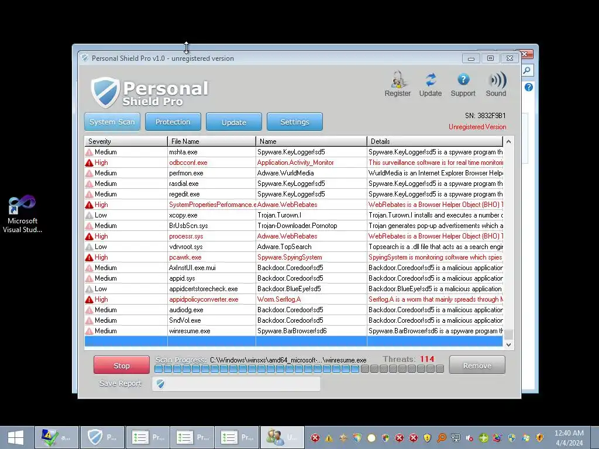
Task: Click the Personal Shield Pro logo shield
Action: point(105,92)
